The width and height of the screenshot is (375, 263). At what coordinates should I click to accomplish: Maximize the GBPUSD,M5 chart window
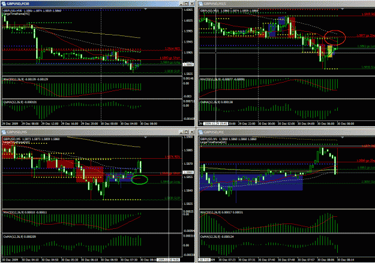(x=187, y=132)
